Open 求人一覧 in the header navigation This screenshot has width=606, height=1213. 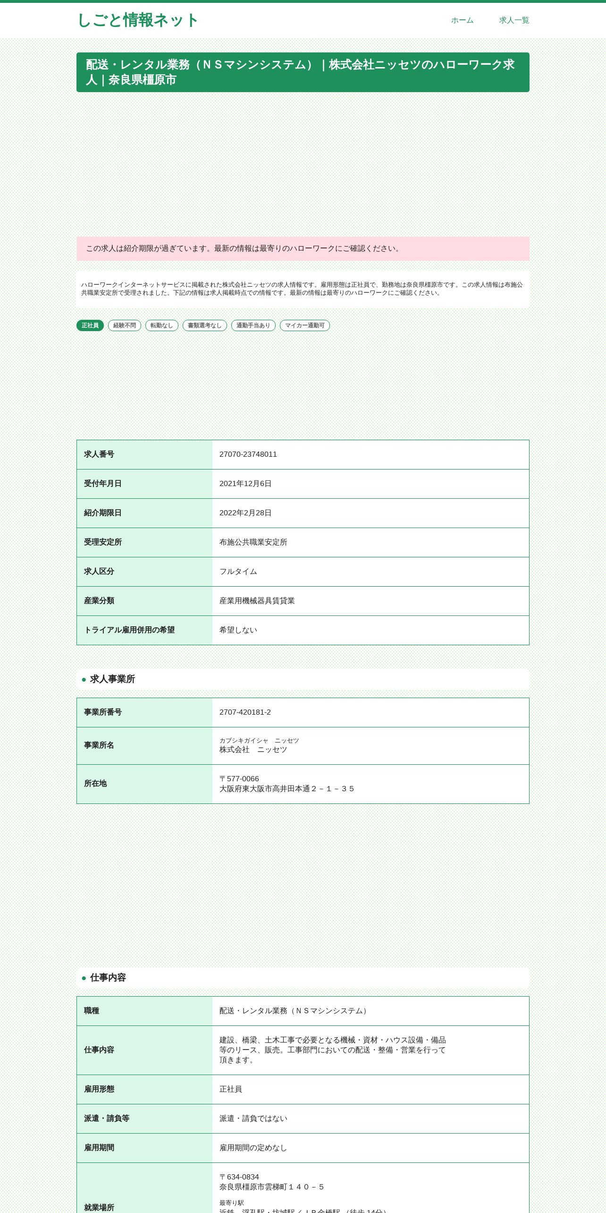(514, 20)
